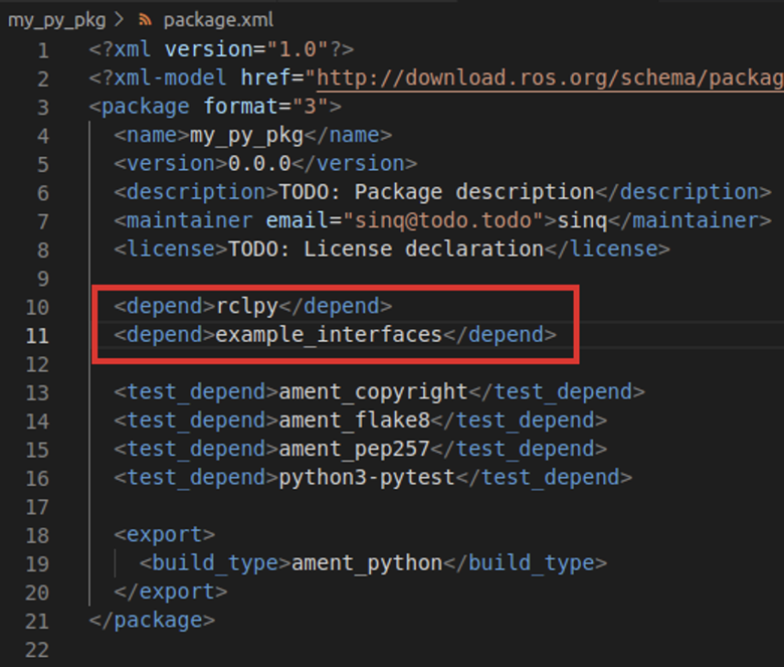Select line number 22 in gutter
Screen dimensions: 784x667
(x=37, y=650)
